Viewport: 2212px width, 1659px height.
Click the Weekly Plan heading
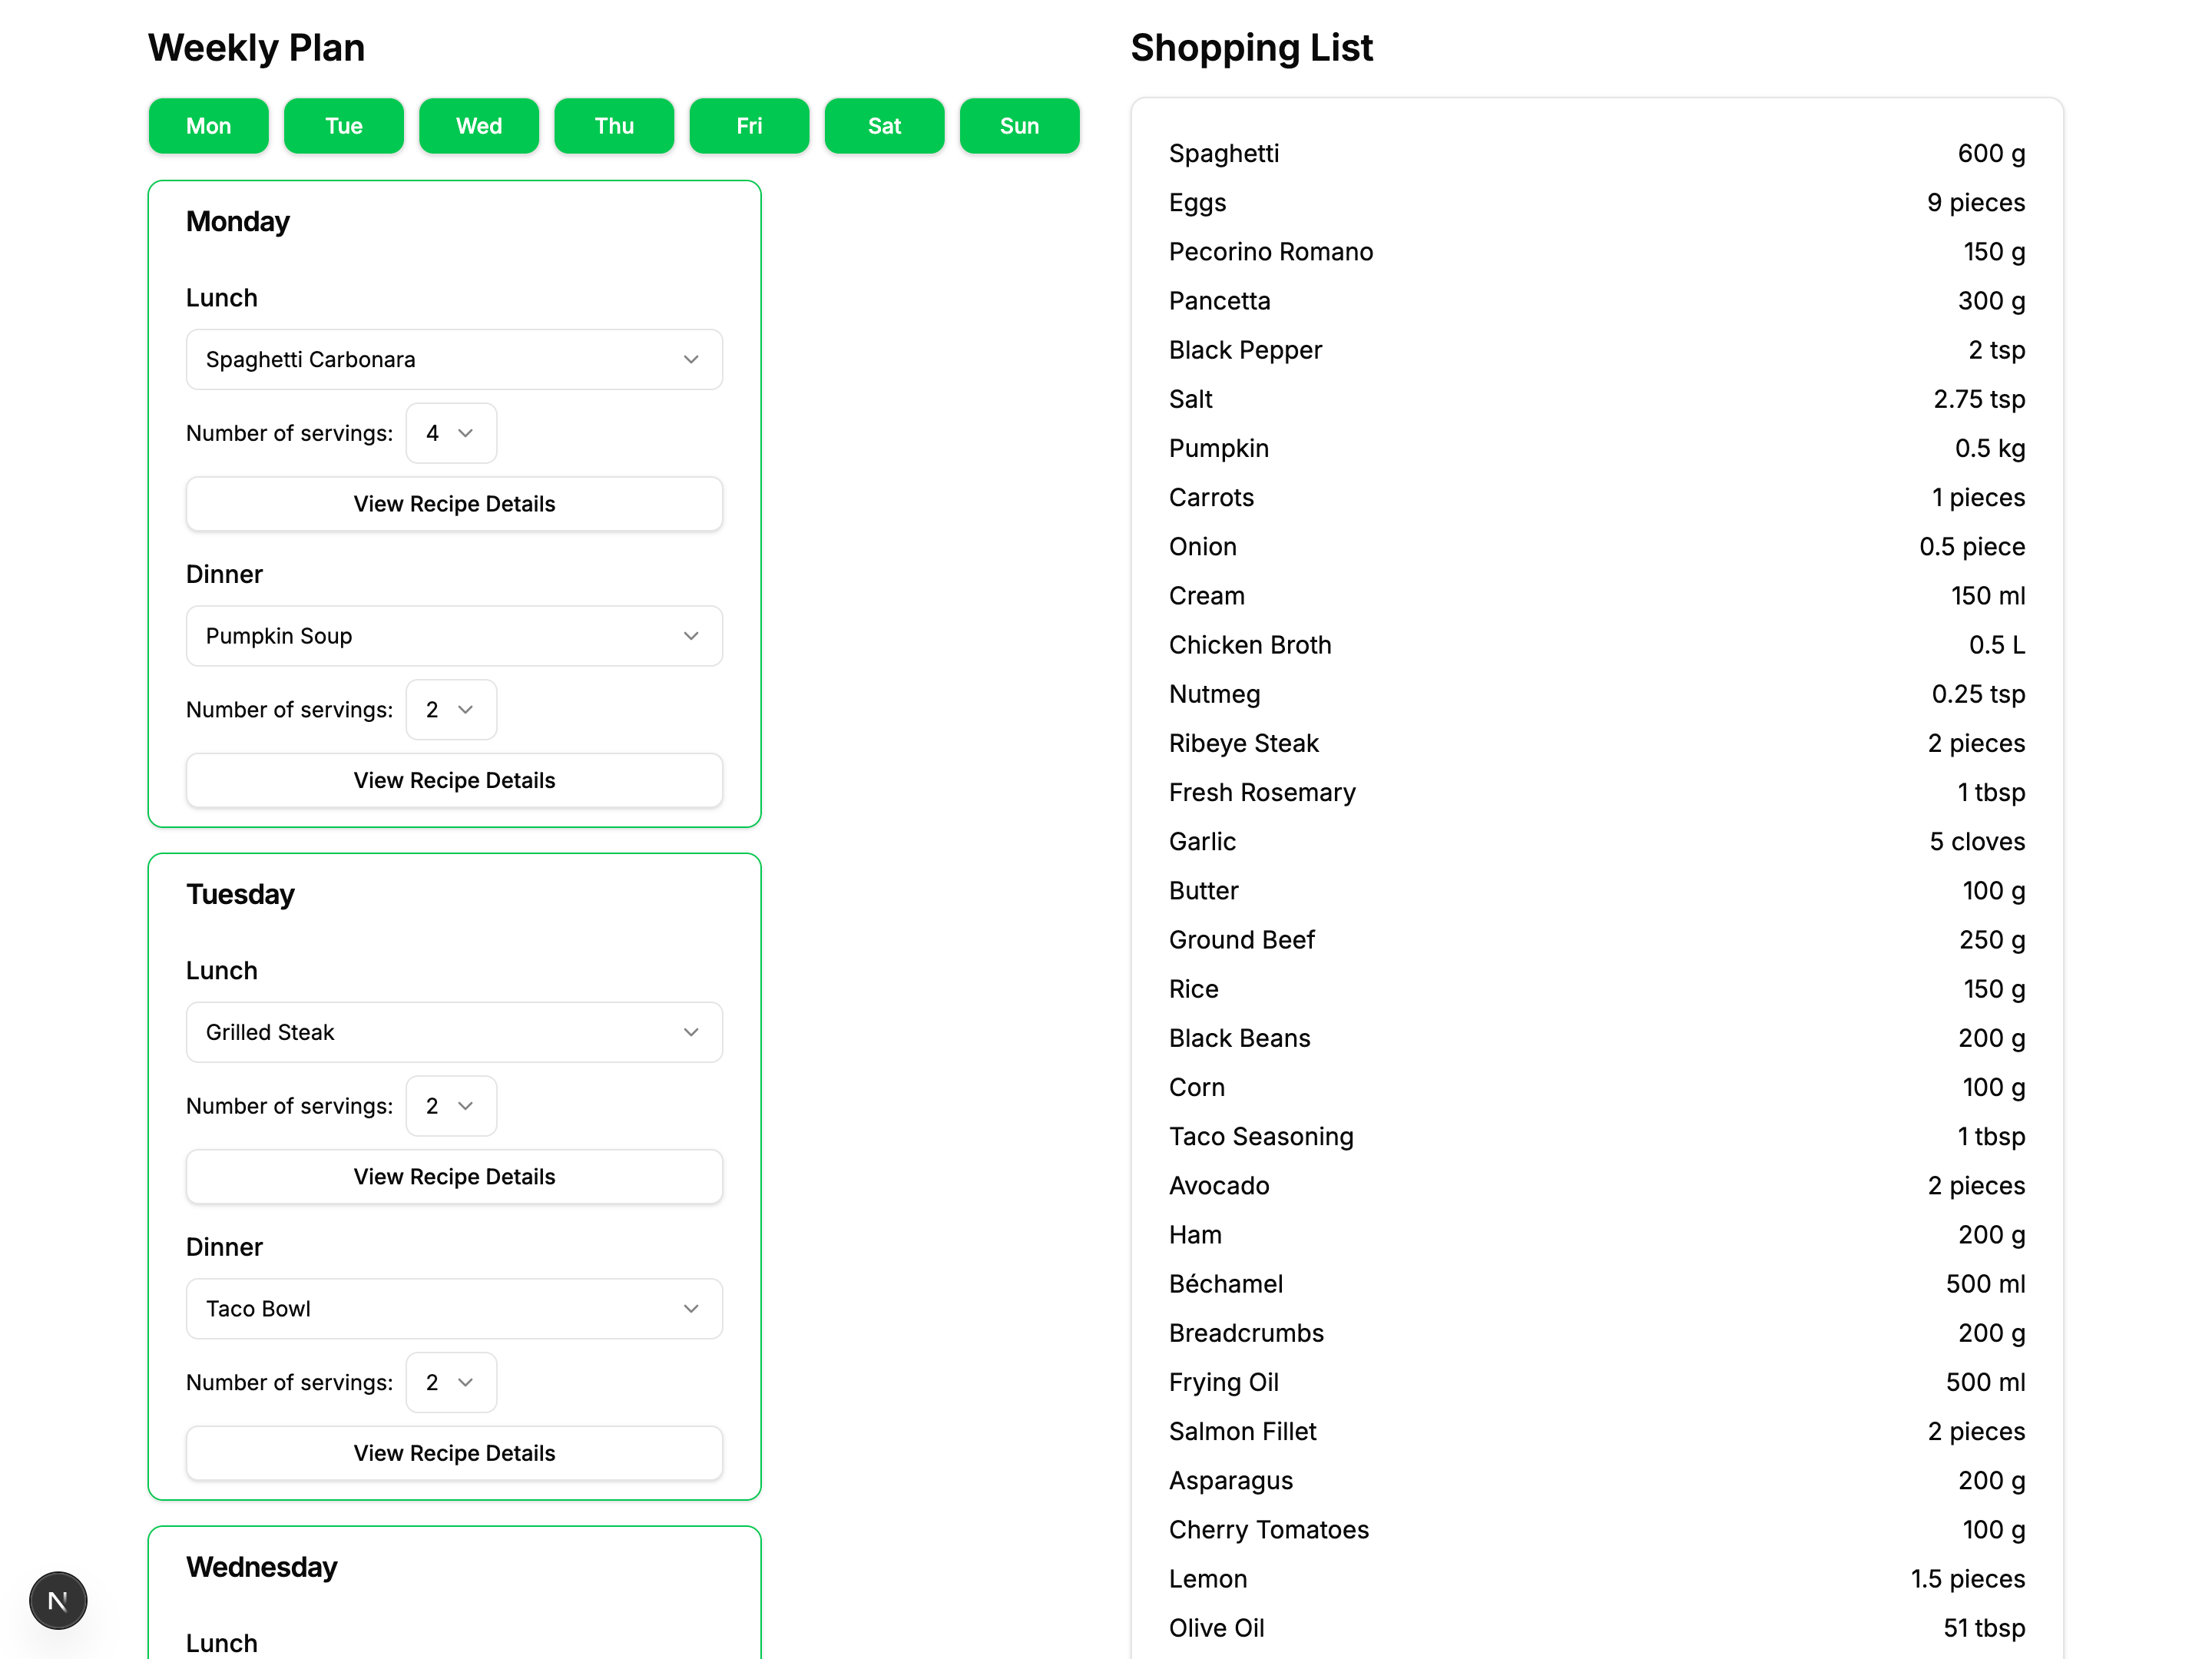[x=256, y=48]
